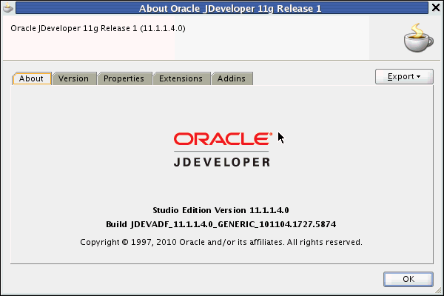Click the OK button
The height and width of the screenshot is (296, 444).
click(x=408, y=279)
